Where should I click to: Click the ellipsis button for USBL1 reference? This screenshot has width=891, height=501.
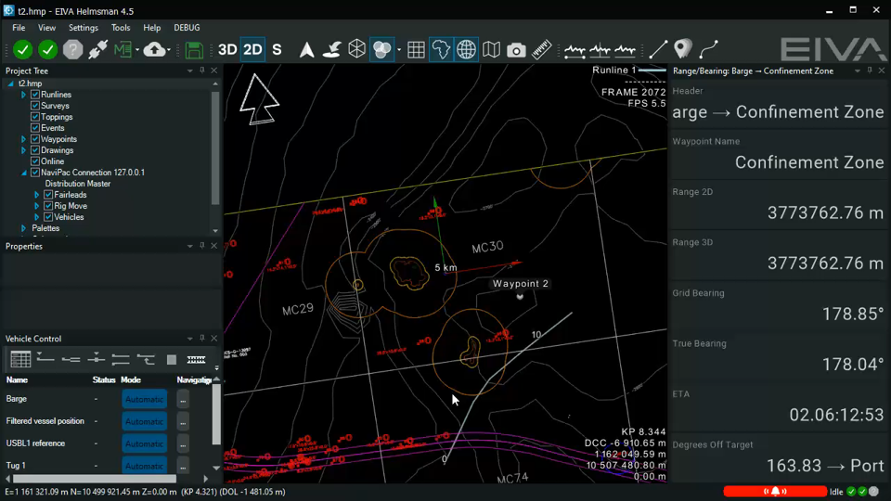183,443
